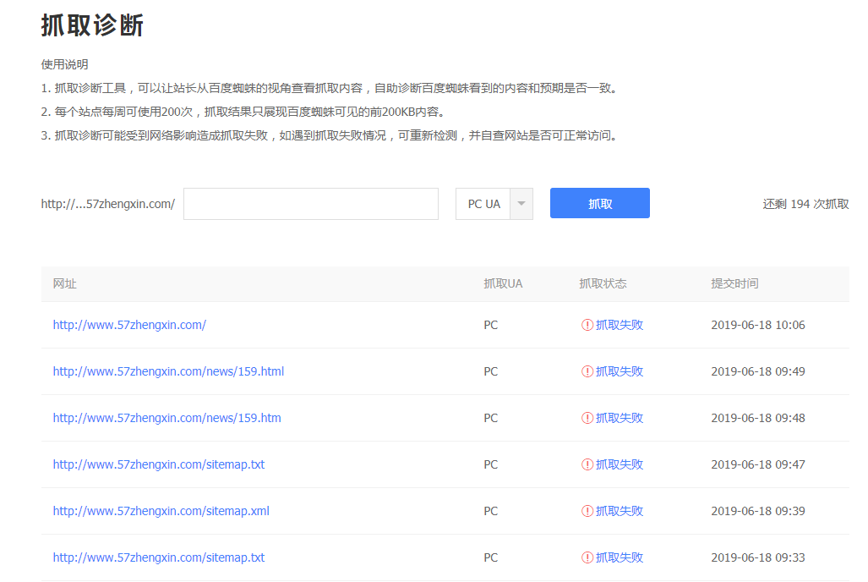Click the 使用说明 label
The height and width of the screenshot is (582, 868).
(x=64, y=64)
